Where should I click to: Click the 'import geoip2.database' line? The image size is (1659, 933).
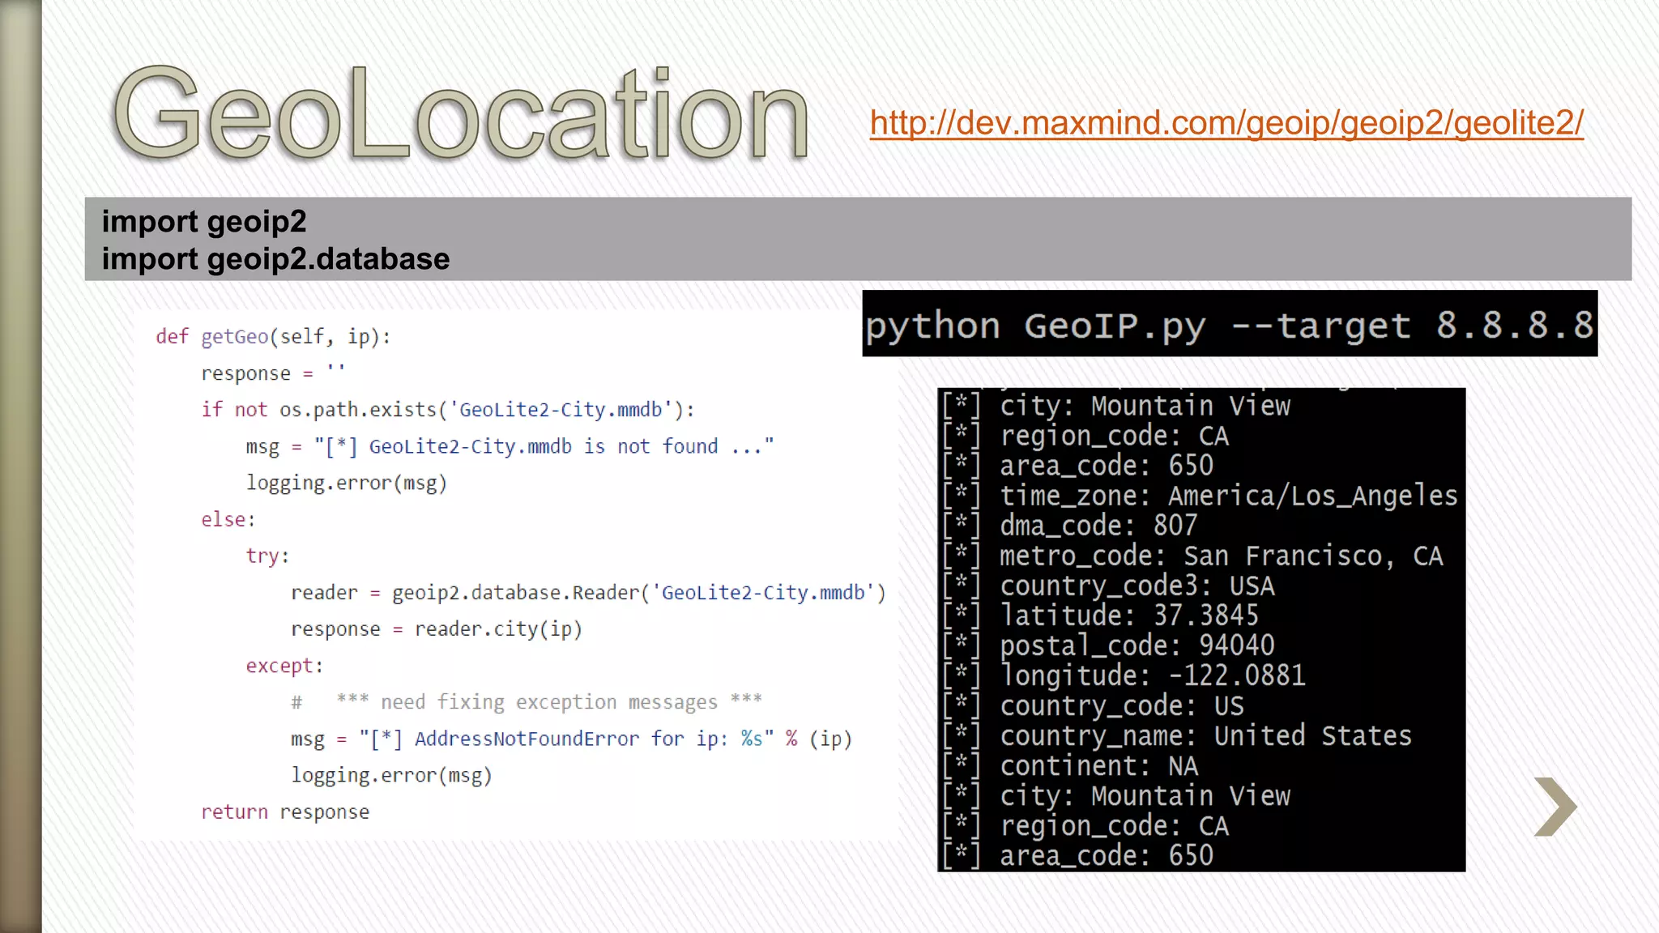coord(275,259)
